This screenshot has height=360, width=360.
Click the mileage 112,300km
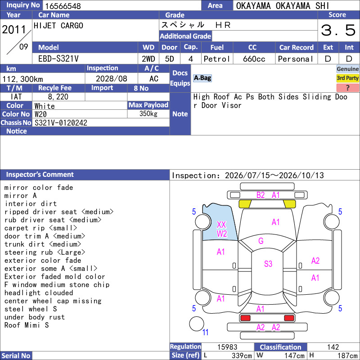click(22, 79)
